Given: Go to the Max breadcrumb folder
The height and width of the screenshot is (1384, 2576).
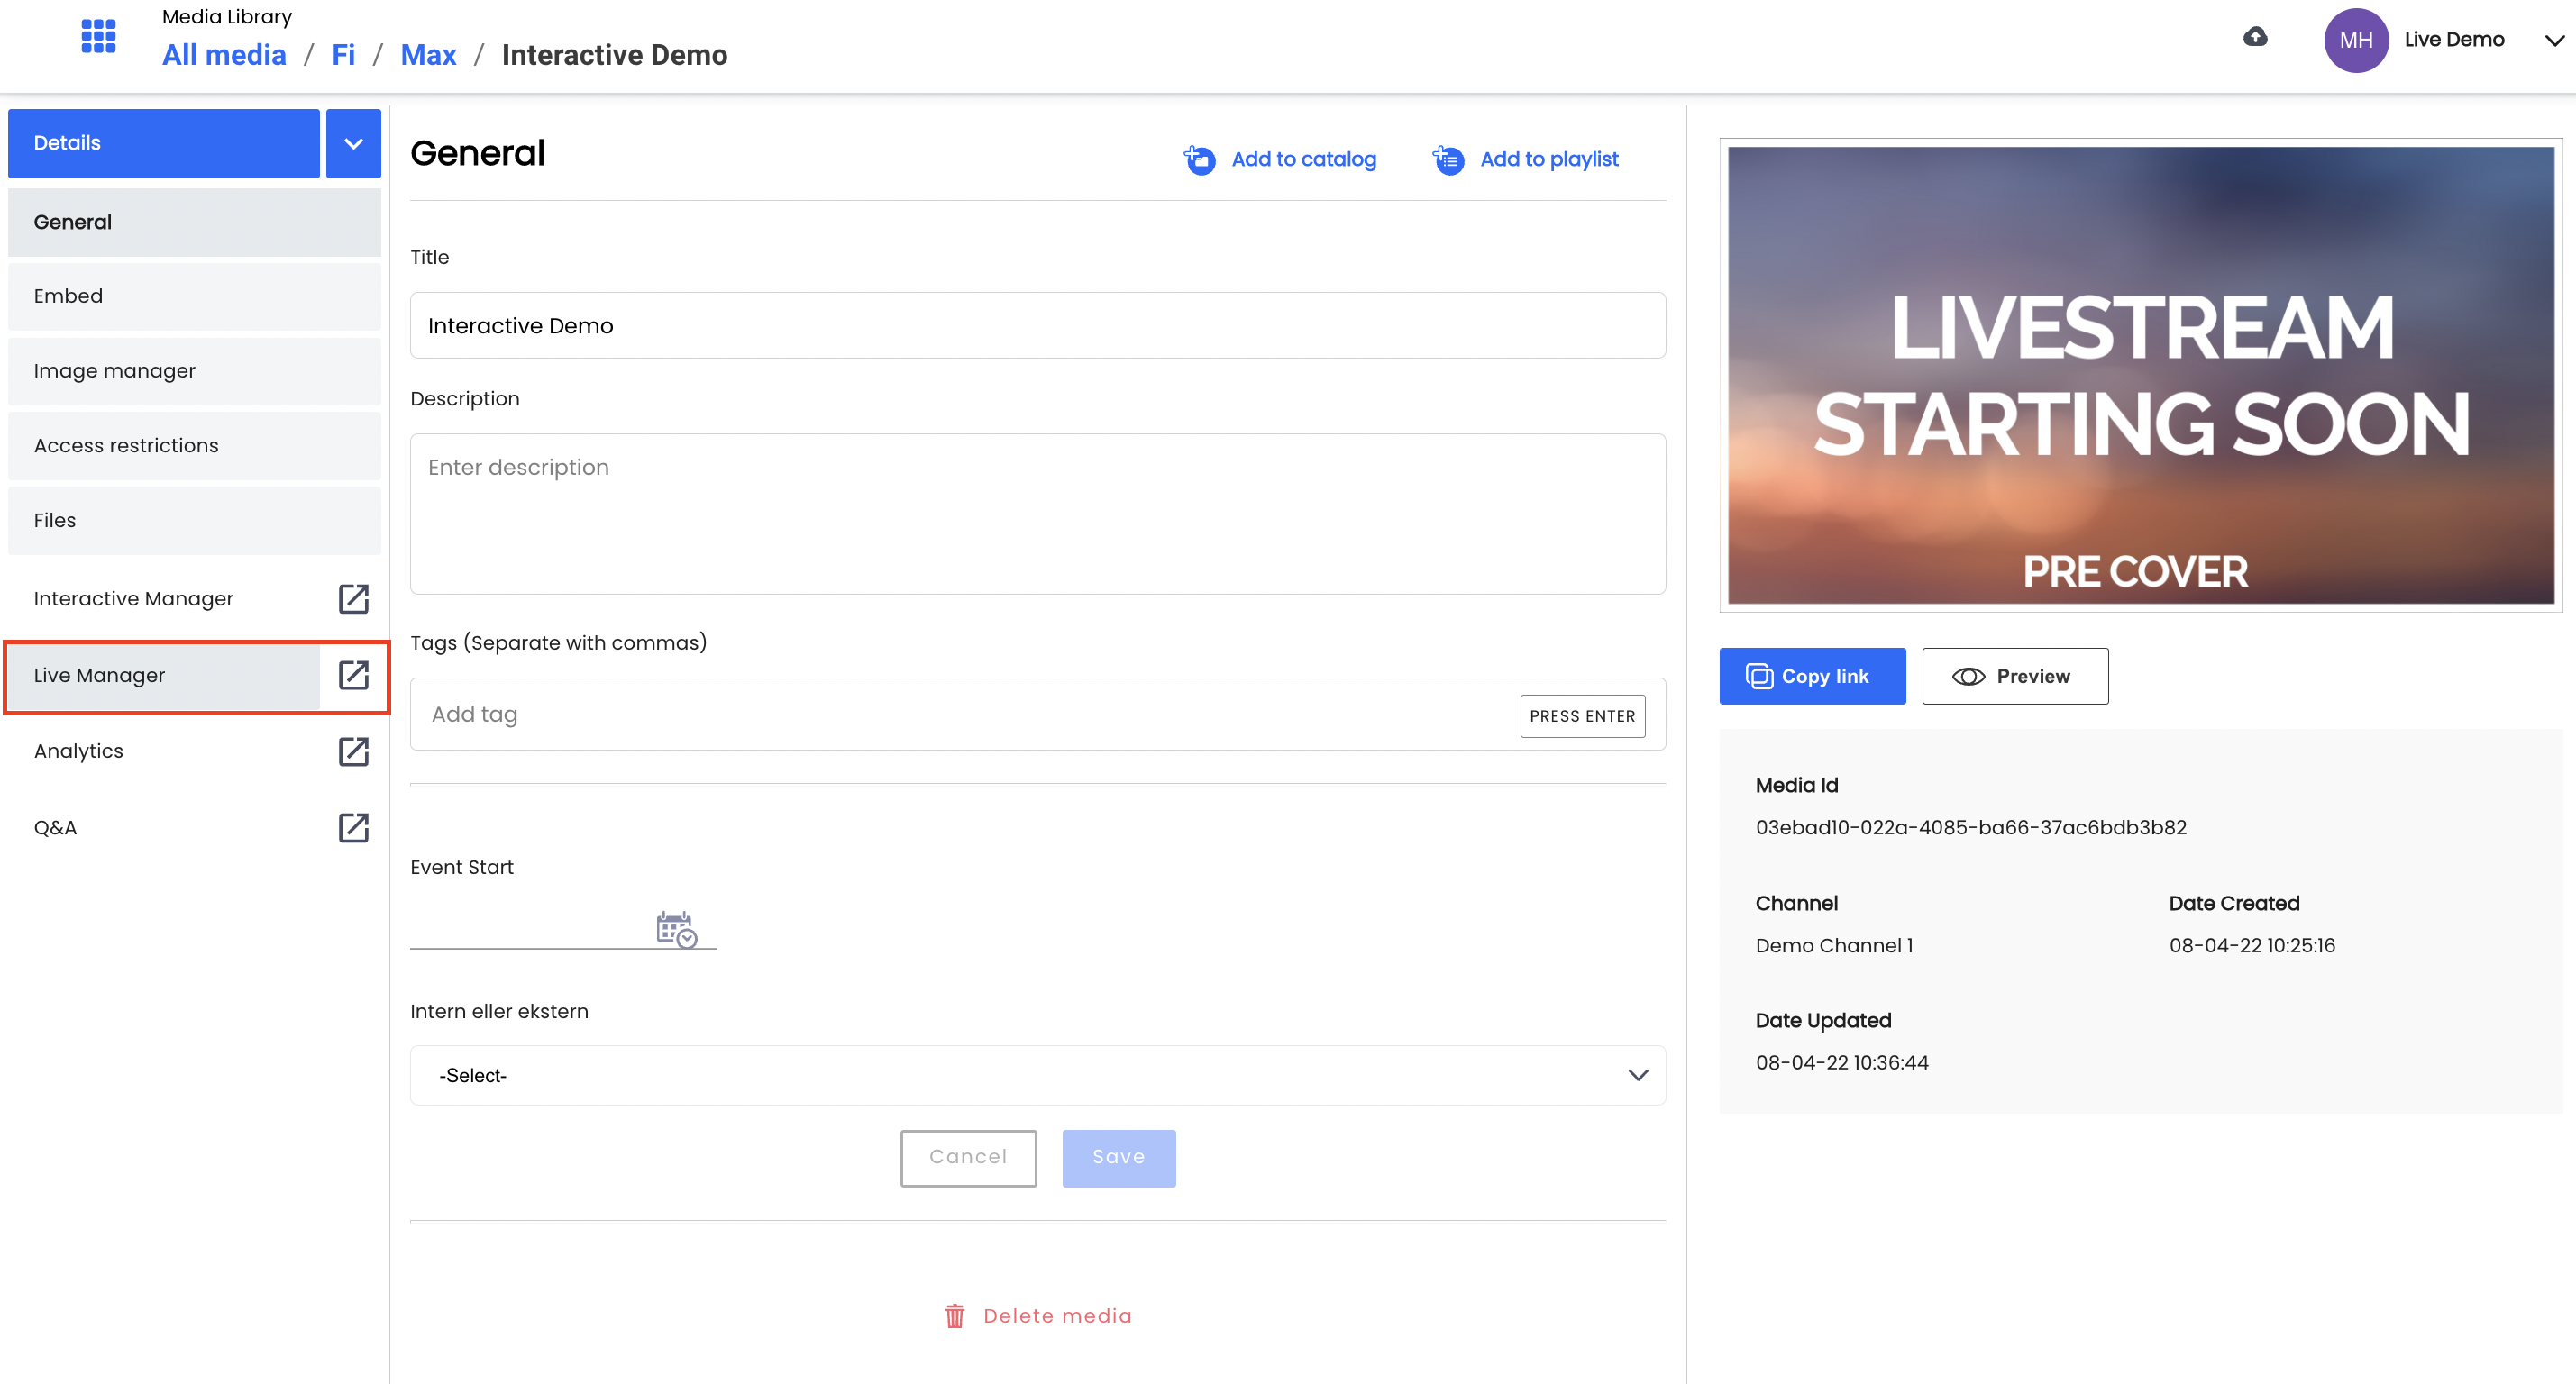Looking at the screenshot, I should [x=428, y=55].
